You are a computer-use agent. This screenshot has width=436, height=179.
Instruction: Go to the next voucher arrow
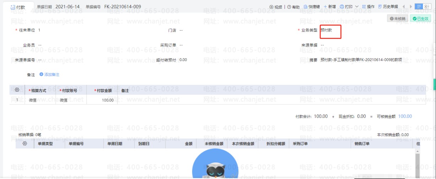tap(411, 7)
